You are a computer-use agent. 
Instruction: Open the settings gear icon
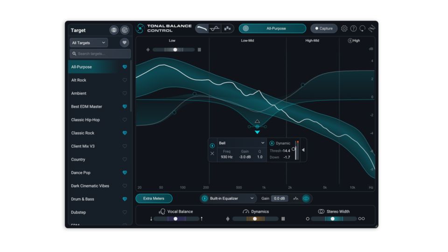tap(344, 28)
